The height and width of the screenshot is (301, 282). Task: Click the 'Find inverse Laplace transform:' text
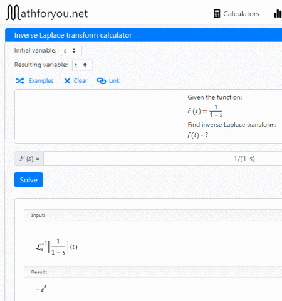click(232, 125)
